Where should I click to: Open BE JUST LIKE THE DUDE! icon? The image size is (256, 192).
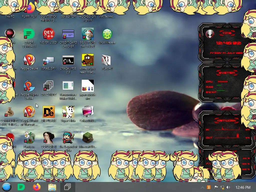tap(88, 34)
